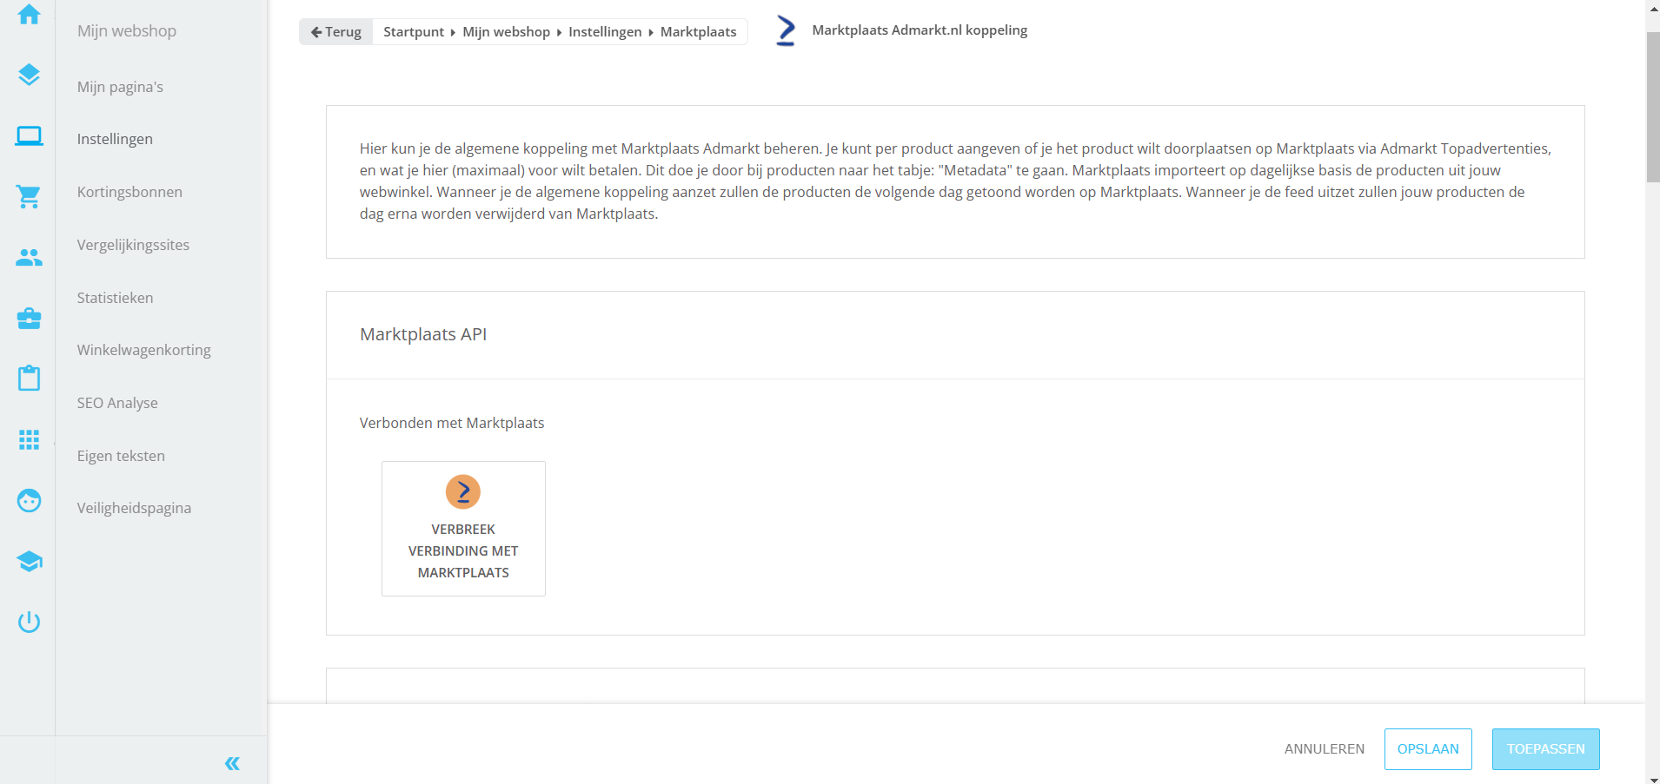Open the shopping cart icon
This screenshot has height=784, width=1660.
(x=29, y=196)
